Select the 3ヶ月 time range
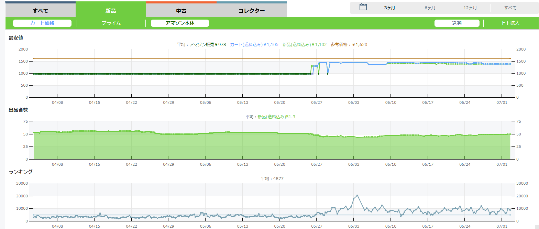 point(389,8)
